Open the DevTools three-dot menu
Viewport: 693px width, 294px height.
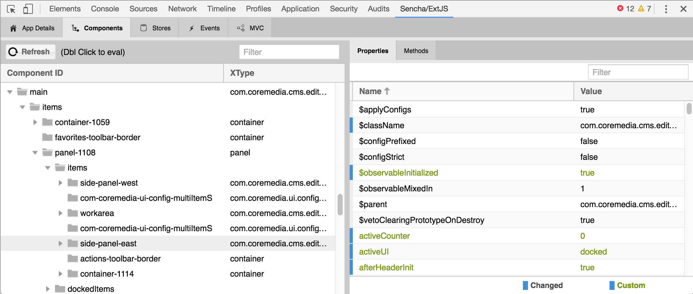click(x=666, y=9)
